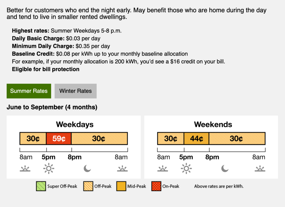285x207 pixels.
Task: Click the Weekends moon icon
Action: pyautogui.click(x=225, y=168)
